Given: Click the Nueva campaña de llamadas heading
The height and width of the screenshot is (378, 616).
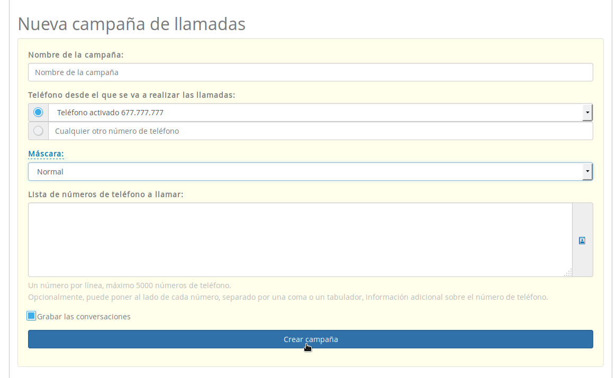Looking at the screenshot, I should (131, 24).
